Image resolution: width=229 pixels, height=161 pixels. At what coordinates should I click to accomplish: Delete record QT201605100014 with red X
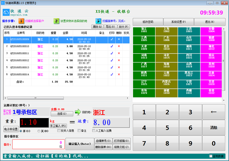(x=119, y=74)
